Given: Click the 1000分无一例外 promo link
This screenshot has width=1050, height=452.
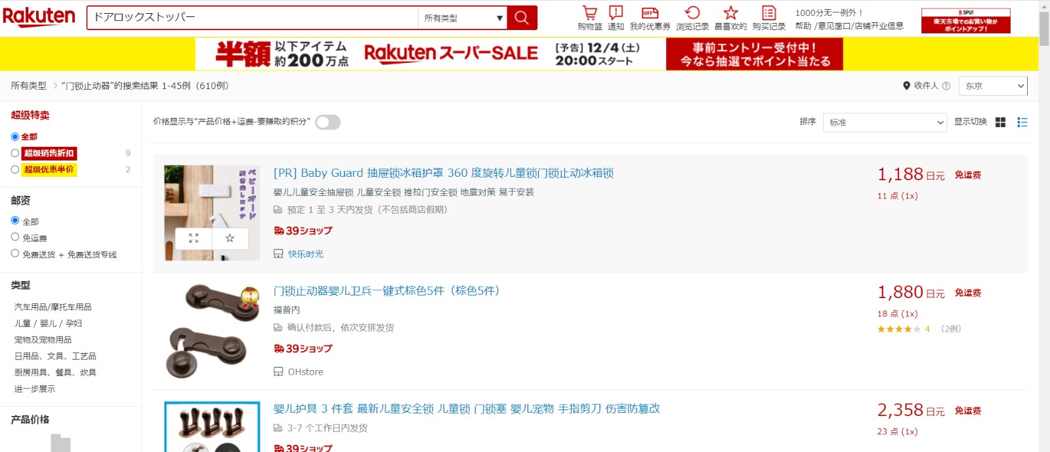Looking at the screenshot, I should click(829, 13).
